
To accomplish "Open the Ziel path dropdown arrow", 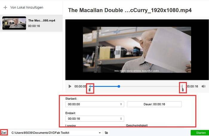I will (99, 133).
